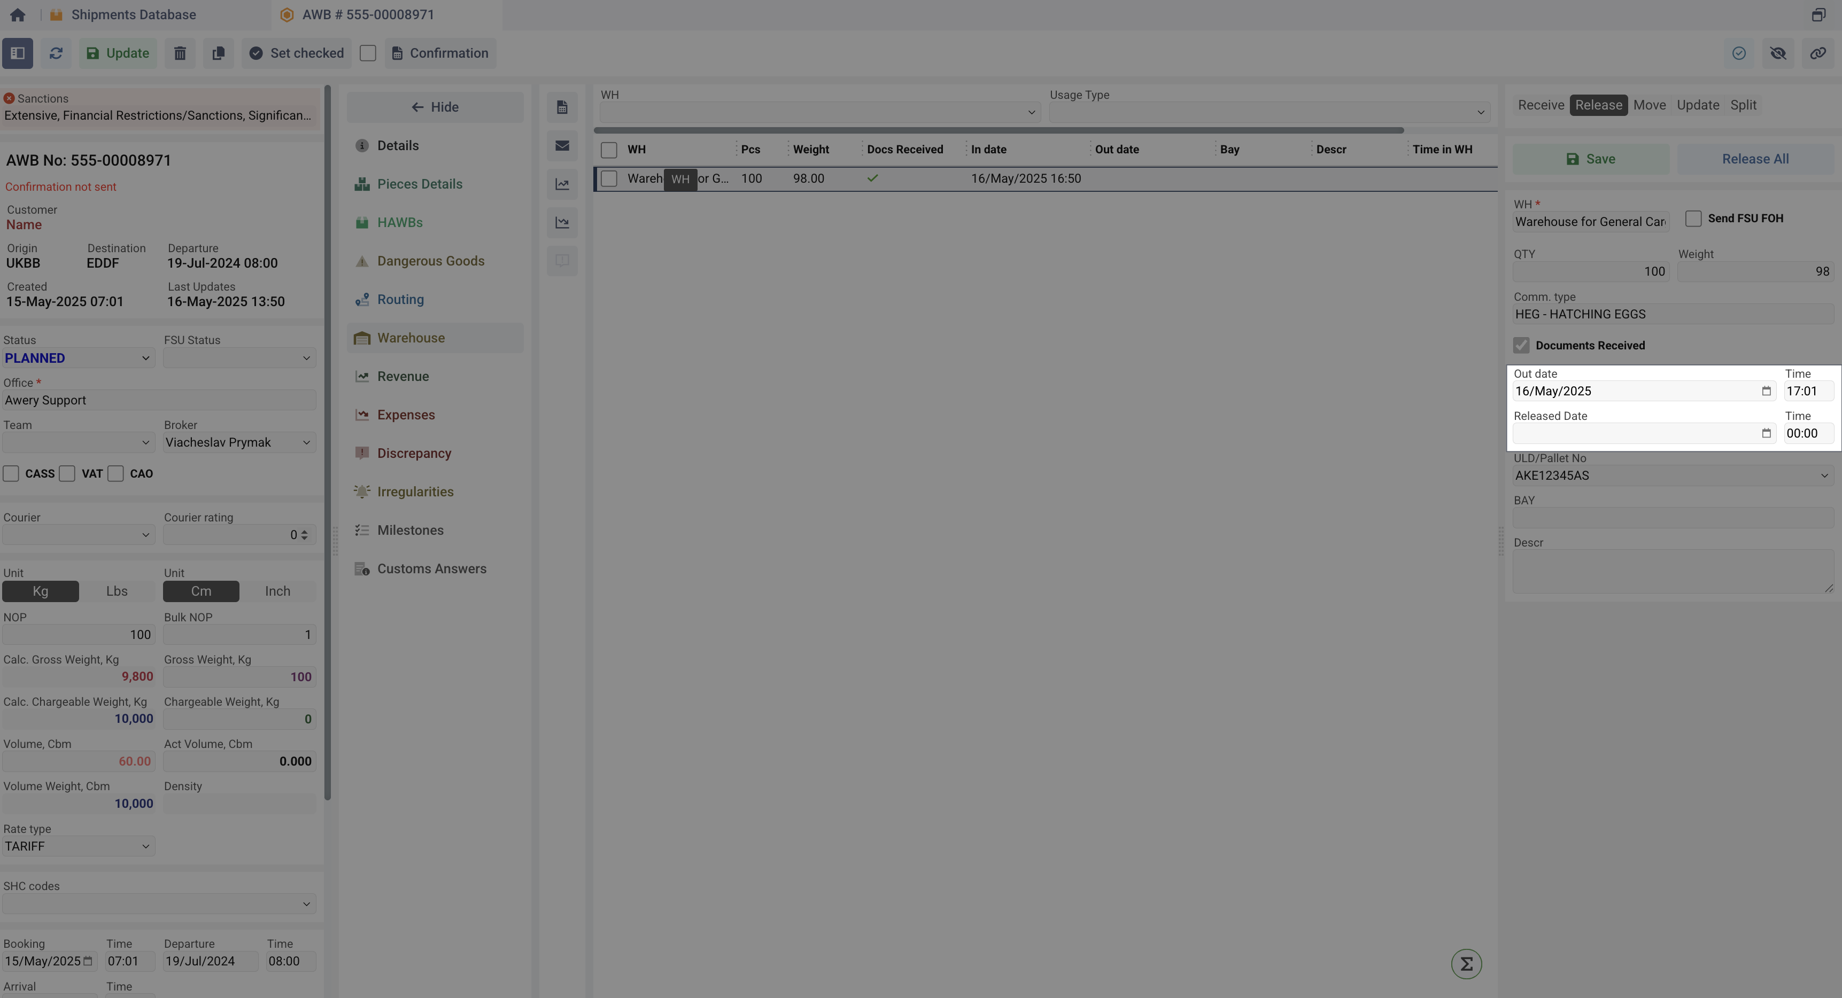The width and height of the screenshot is (1842, 998).
Task: Check the CASS checkbox
Action: point(11,473)
